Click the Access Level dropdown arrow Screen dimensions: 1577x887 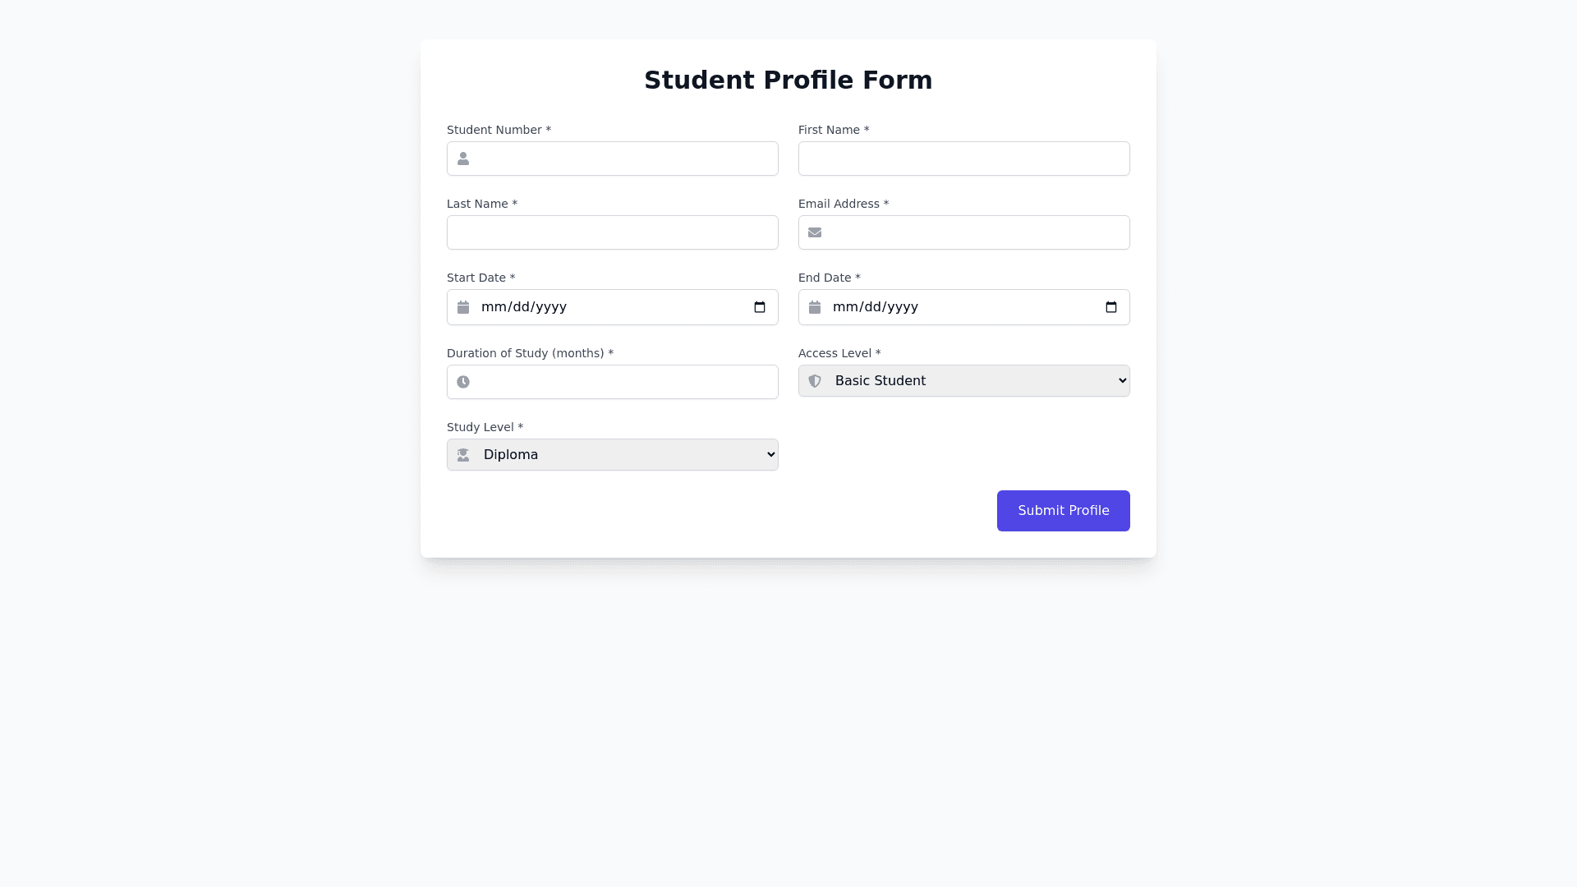point(1123,381)
